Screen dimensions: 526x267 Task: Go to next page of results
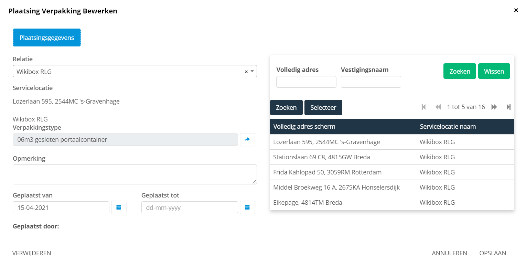pos(494,107)
